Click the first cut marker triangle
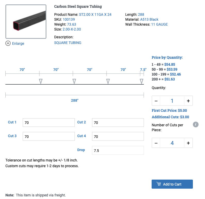The image size is (205, 199). pyautogui.click(x=41, y=81)
